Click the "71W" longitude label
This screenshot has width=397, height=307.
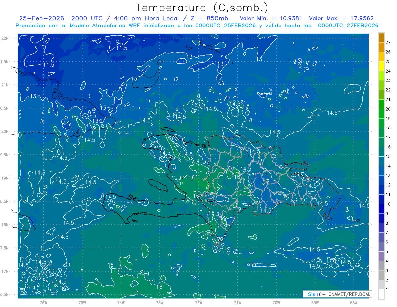[237, 303]
